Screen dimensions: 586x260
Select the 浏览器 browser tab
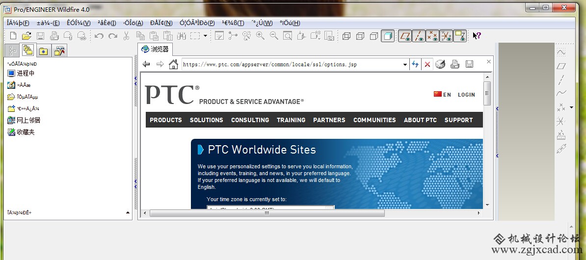[155, 50]
